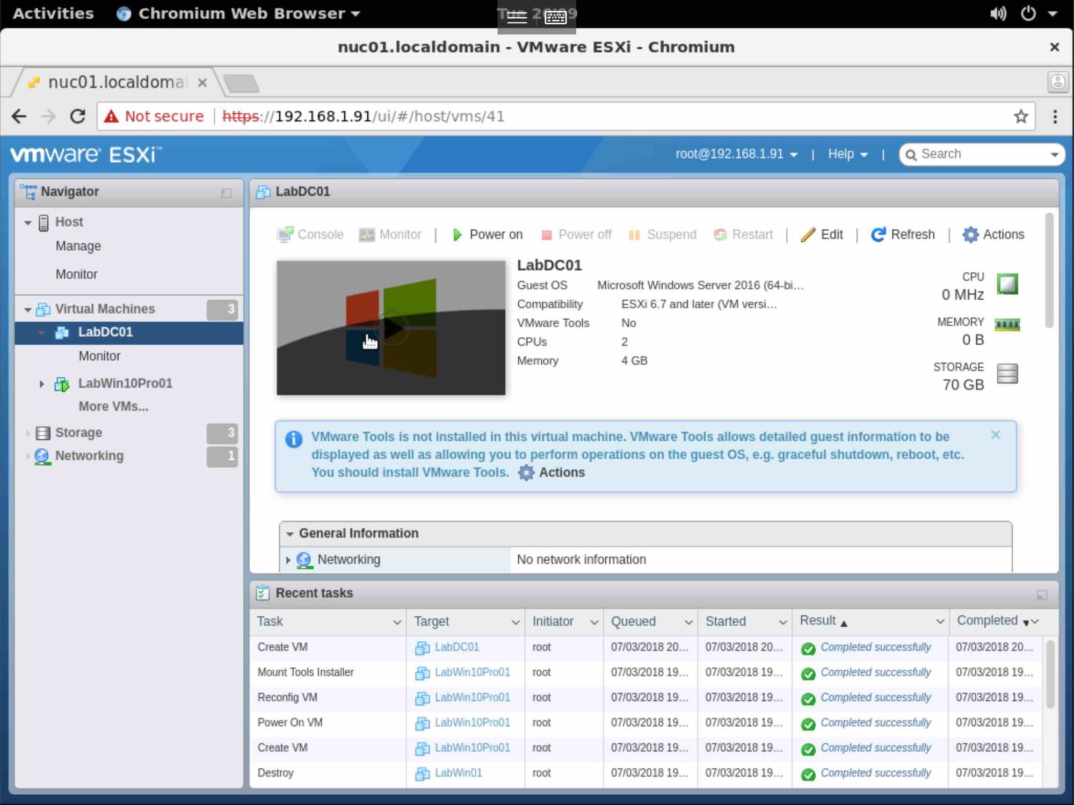The image size is (1074, 805).
Task: Dismiss the VMware Tools info banner
Action: coord(996,435)
